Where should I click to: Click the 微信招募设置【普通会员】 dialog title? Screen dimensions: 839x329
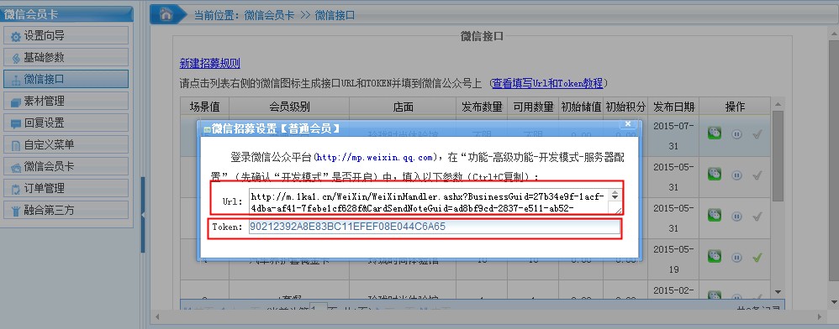pyautogui.click(x=276, y=128)
